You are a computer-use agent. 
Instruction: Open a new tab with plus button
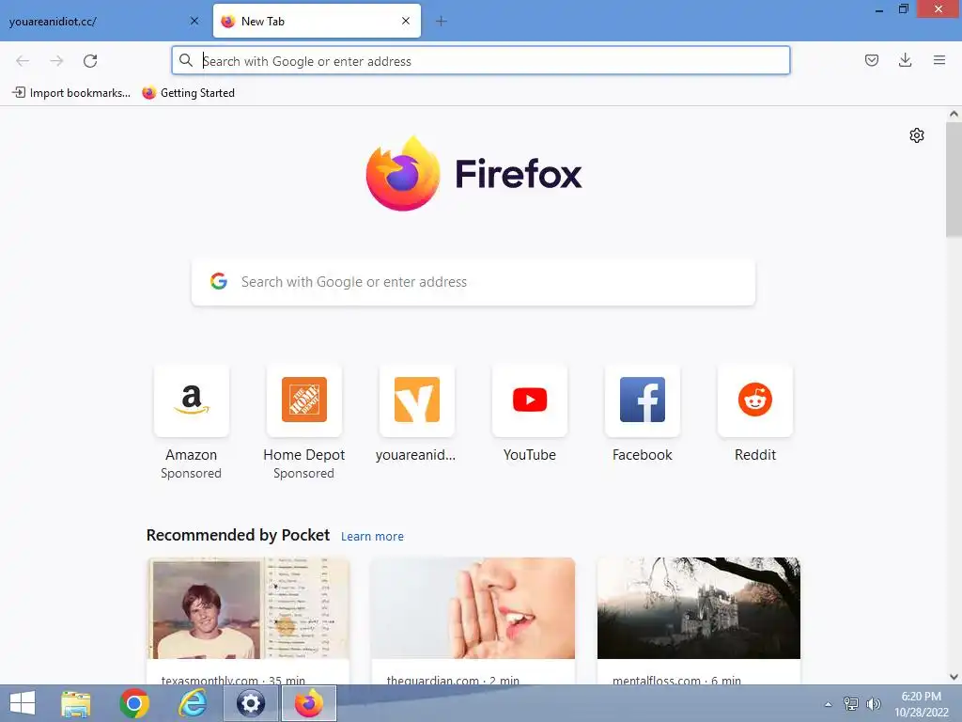[x=442, y=22]
